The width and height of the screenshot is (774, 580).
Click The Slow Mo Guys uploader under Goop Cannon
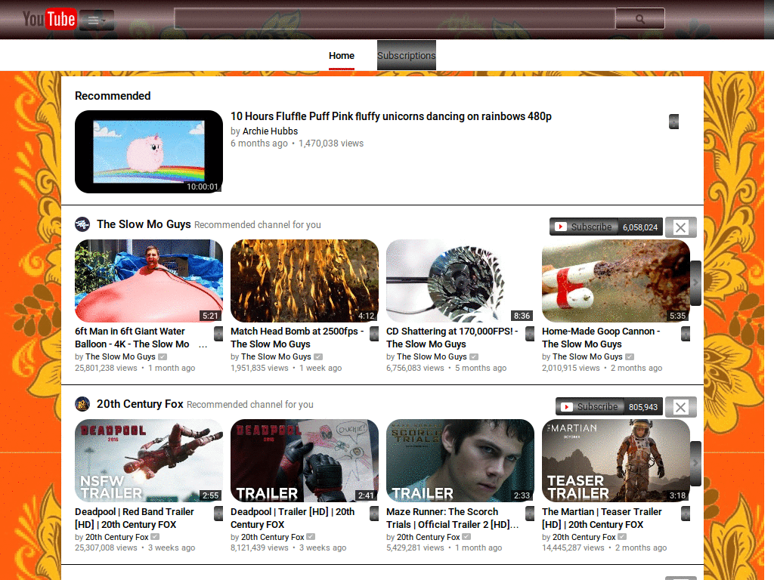point(587,356)
